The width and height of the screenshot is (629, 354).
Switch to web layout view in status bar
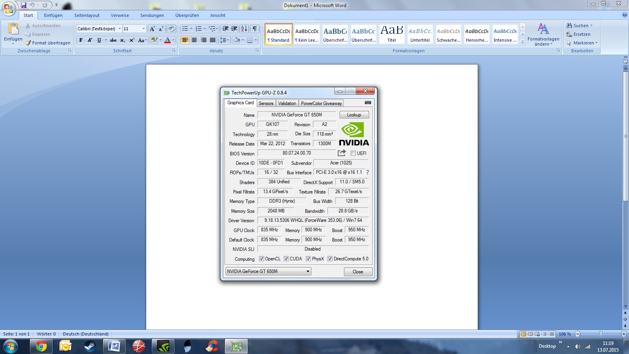[537, 334]
